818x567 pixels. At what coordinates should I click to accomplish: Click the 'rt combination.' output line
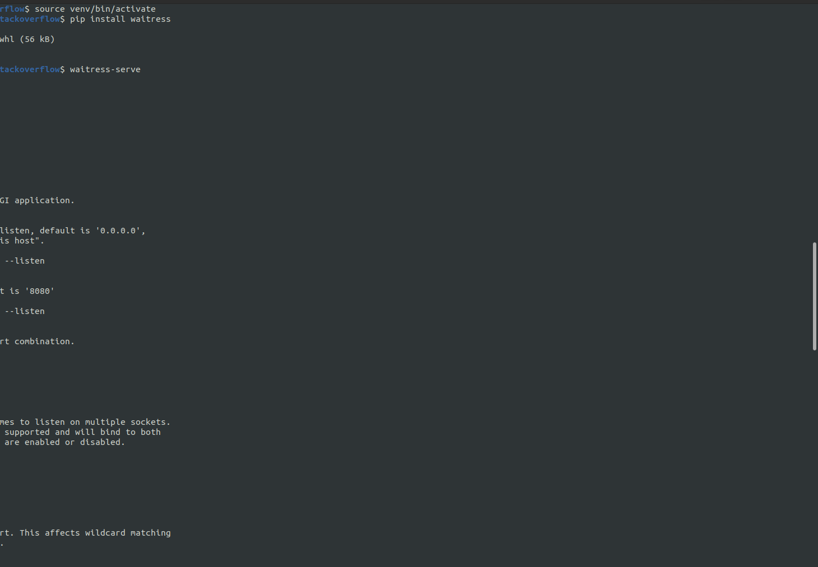click(x=37, y=341)
